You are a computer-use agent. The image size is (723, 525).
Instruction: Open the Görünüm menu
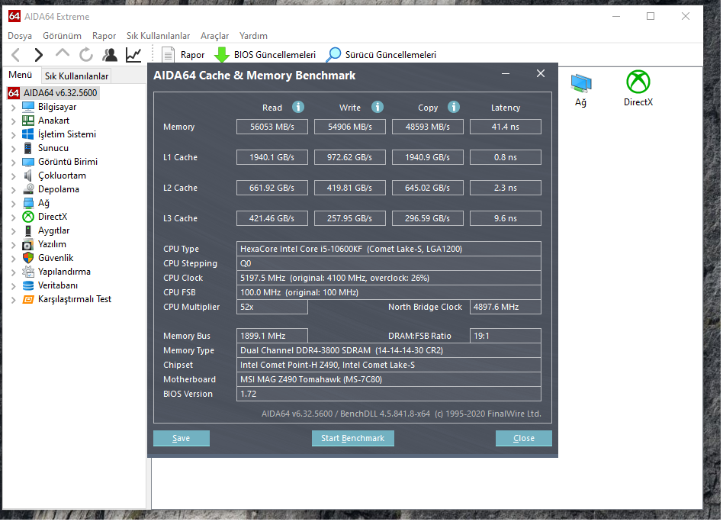pyautogui.click(x=63, y=36)
